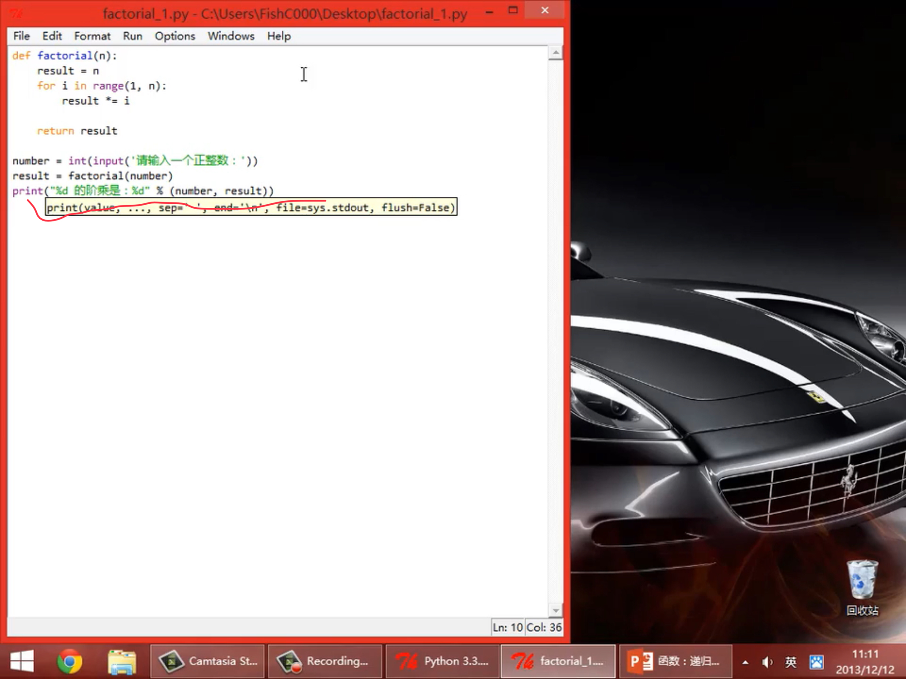Open the File menu
Image resolution: width=906 pixels, height=679 pixels.
tap(21, 36)
